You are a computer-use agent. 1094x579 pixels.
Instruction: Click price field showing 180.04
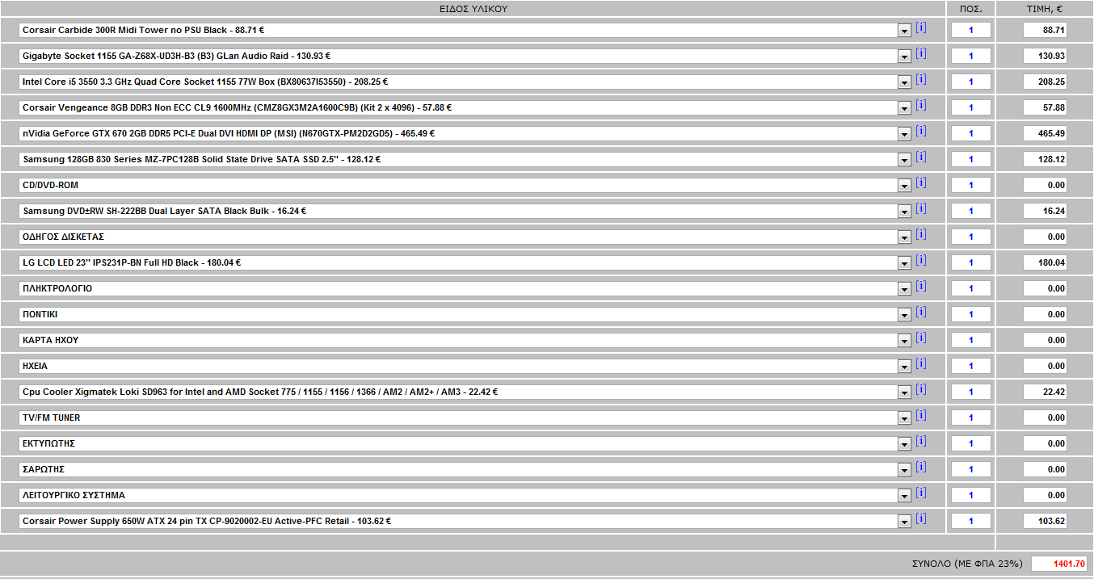coord(1045,263)
